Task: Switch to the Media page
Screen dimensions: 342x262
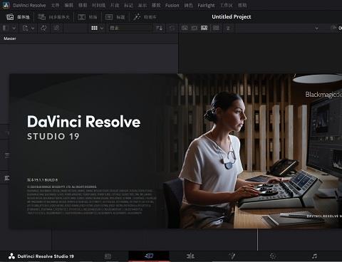Action: (108, 256)
